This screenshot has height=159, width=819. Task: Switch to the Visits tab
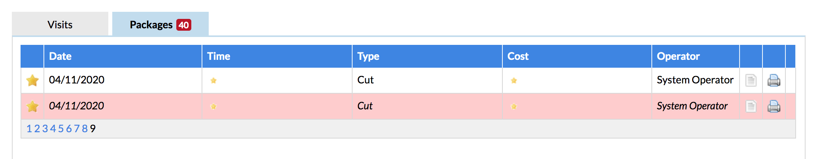(60, 24)
